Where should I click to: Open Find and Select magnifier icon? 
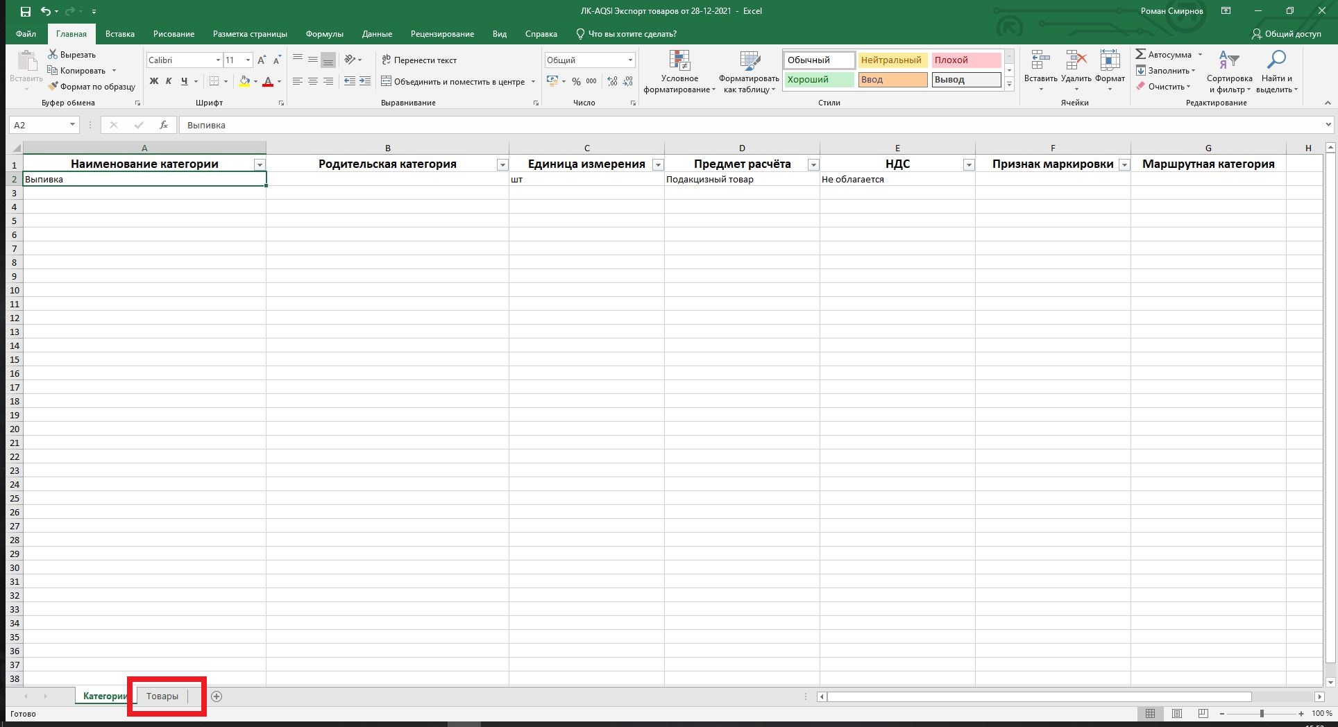click(1276, 61)
